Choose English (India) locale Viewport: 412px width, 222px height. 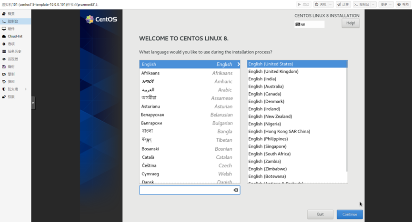[297, 79]
